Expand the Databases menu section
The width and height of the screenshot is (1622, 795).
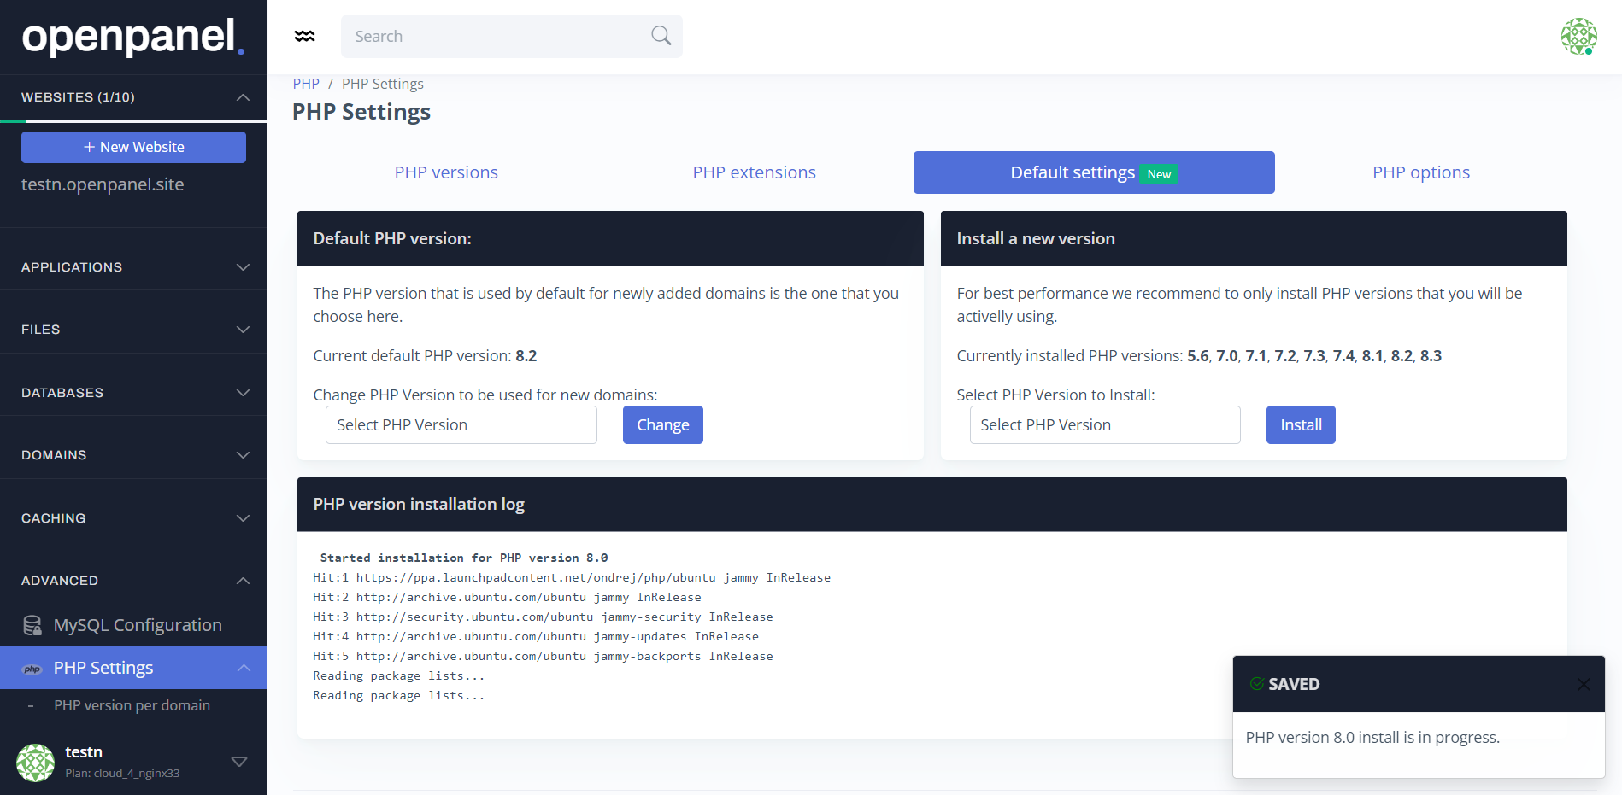[x=243, y=393]
